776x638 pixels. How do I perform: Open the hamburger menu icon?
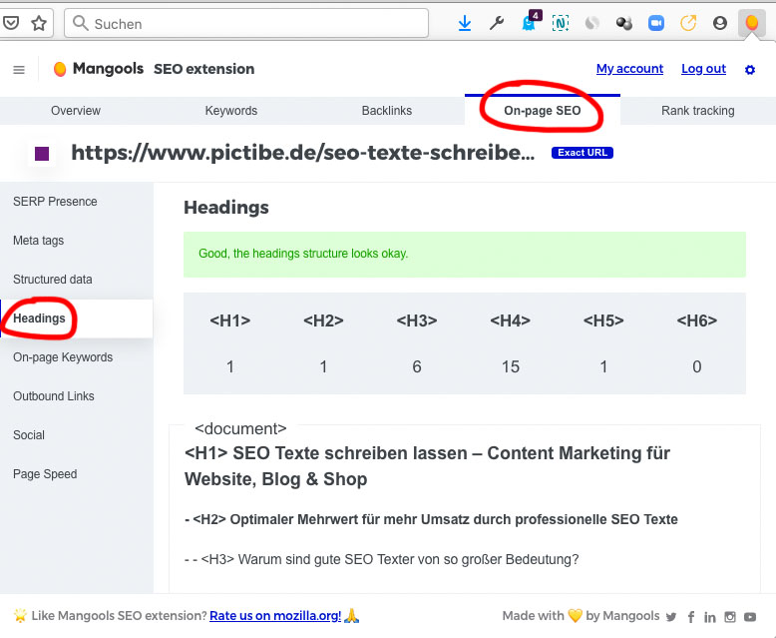19,70
